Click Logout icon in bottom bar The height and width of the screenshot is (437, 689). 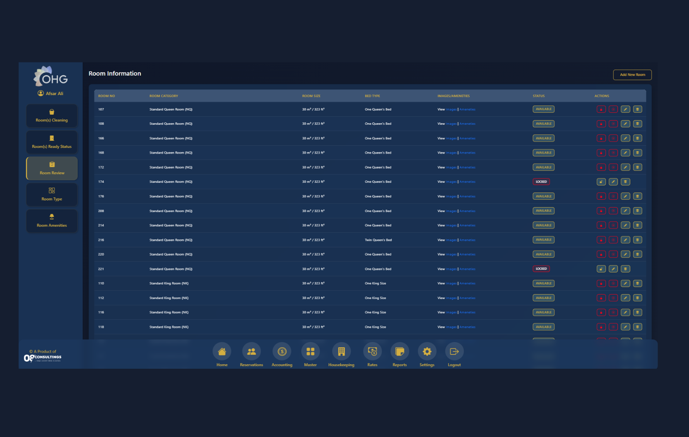pos(454,352)
